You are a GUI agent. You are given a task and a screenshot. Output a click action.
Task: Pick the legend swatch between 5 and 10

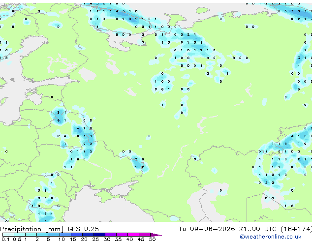point(54,235)
